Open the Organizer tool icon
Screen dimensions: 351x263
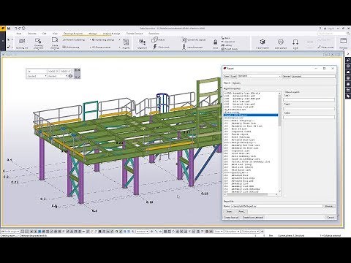142,43
